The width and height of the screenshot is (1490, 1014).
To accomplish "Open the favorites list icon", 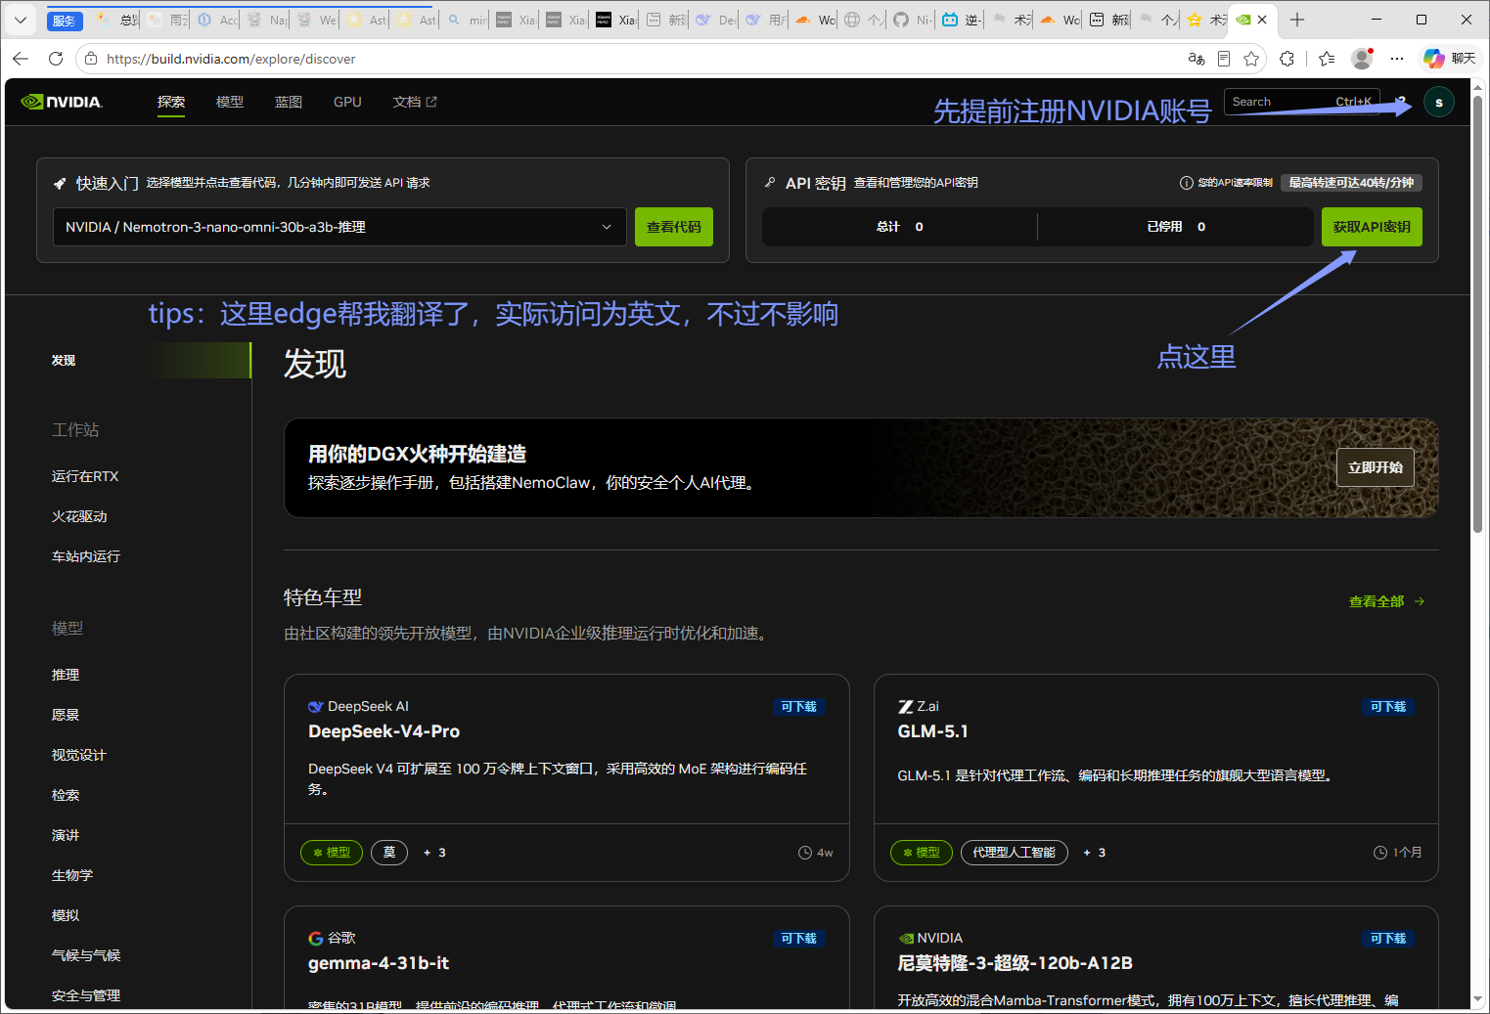I will click(1327, 59).
